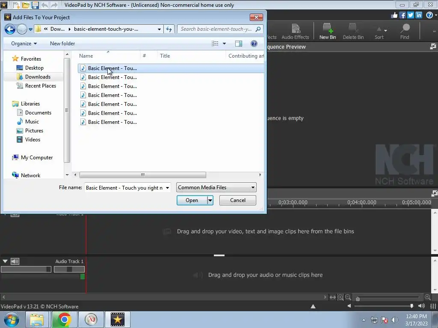Click the Like thumbs-up icon
Image resolution: width=438 pixels, height=328 pixels.
pos(394,15)
